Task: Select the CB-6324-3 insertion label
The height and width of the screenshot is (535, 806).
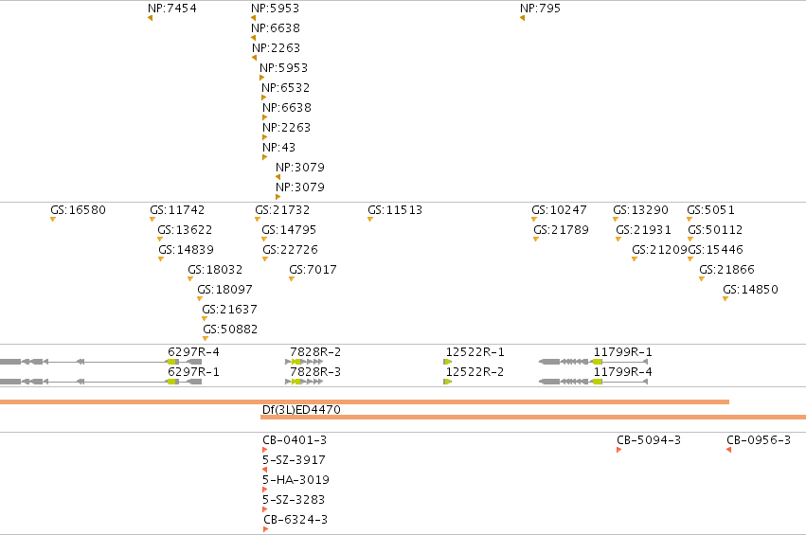Action: pos(296,520)
